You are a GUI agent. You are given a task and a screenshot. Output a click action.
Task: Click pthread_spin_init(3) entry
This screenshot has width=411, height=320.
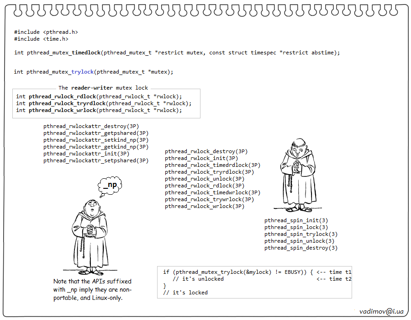(x=296, y=220)
